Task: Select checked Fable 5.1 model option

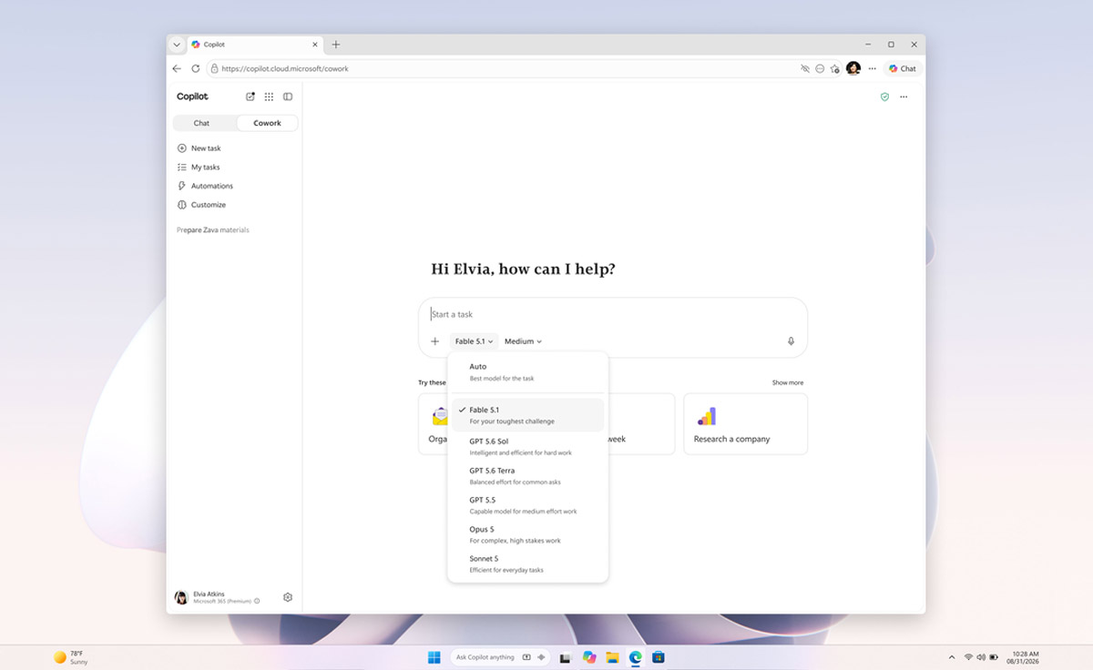Action: coord(527,415)
